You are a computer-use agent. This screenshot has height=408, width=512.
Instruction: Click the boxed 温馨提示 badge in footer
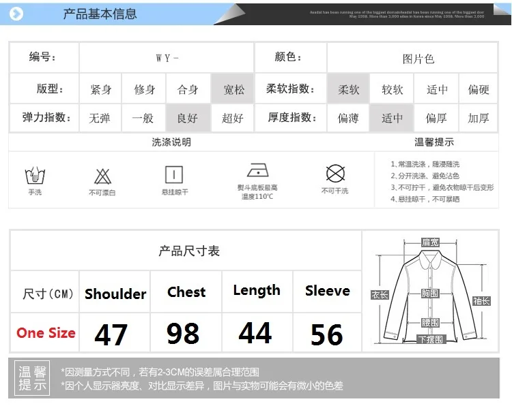point(32,378)
